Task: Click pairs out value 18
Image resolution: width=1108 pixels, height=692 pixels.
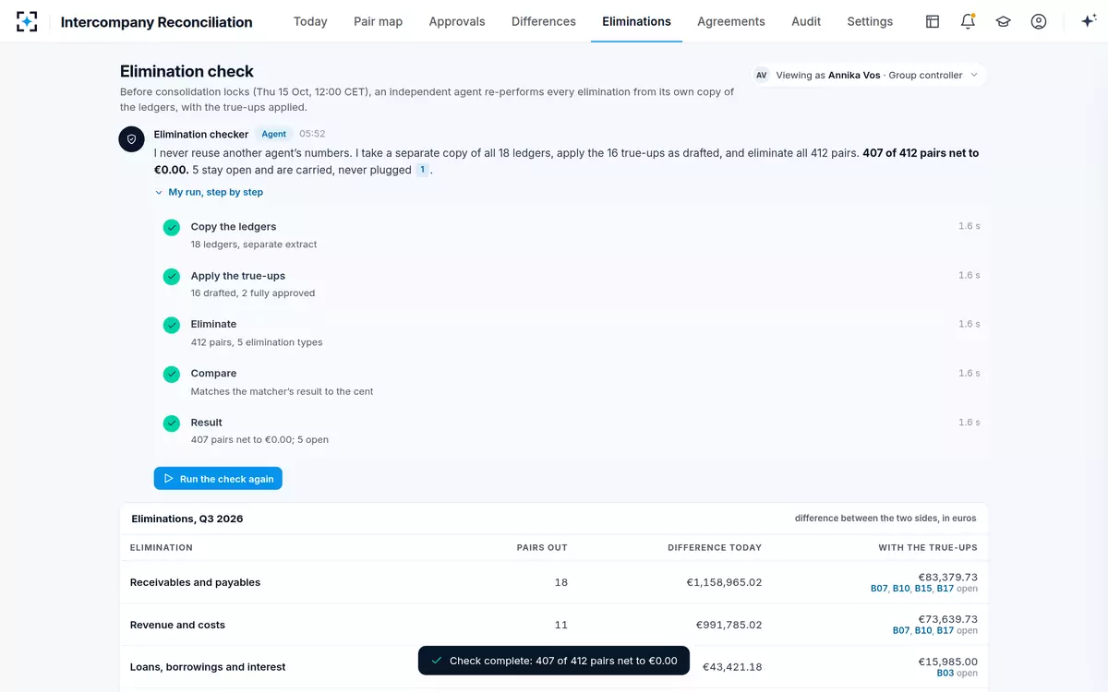Action: [x=561, y=582]
